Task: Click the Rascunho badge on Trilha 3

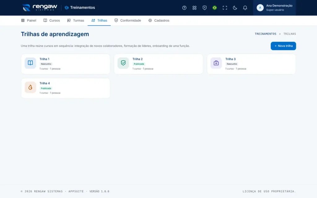Action: (x=232, y=64)
